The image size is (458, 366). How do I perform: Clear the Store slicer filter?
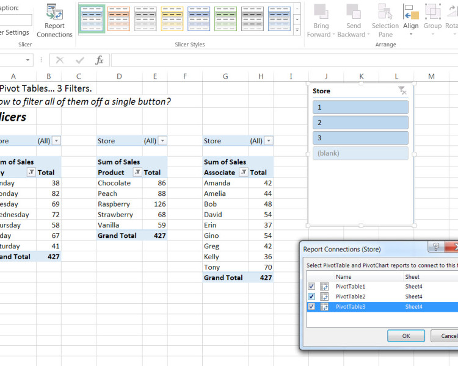pyautogui.click(x=402, y=91)
